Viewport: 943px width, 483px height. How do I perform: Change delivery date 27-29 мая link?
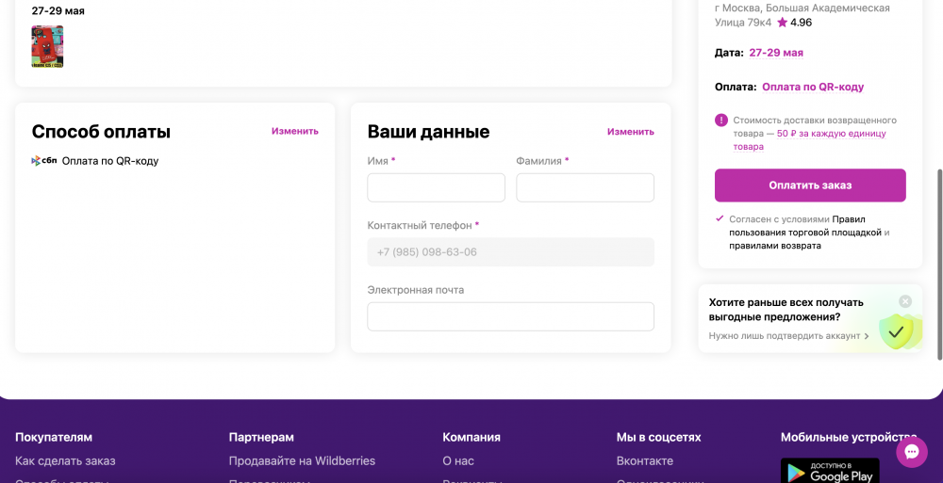[x=776, y=53]
